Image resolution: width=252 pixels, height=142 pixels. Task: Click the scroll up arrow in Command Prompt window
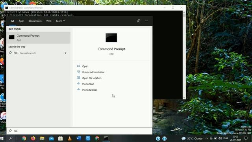[x=184, y=12]
